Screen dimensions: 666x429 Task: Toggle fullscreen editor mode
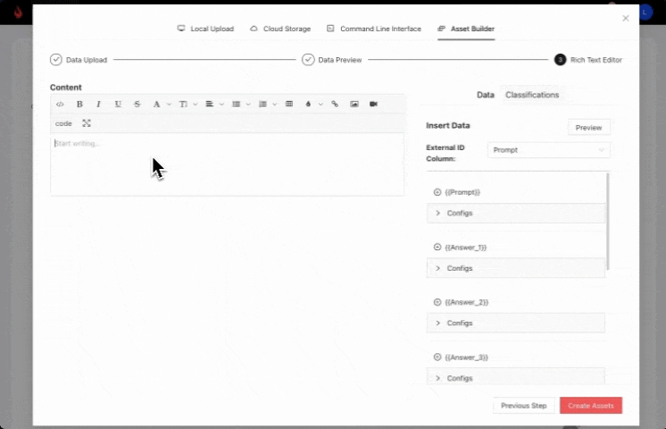coord(87,123)
